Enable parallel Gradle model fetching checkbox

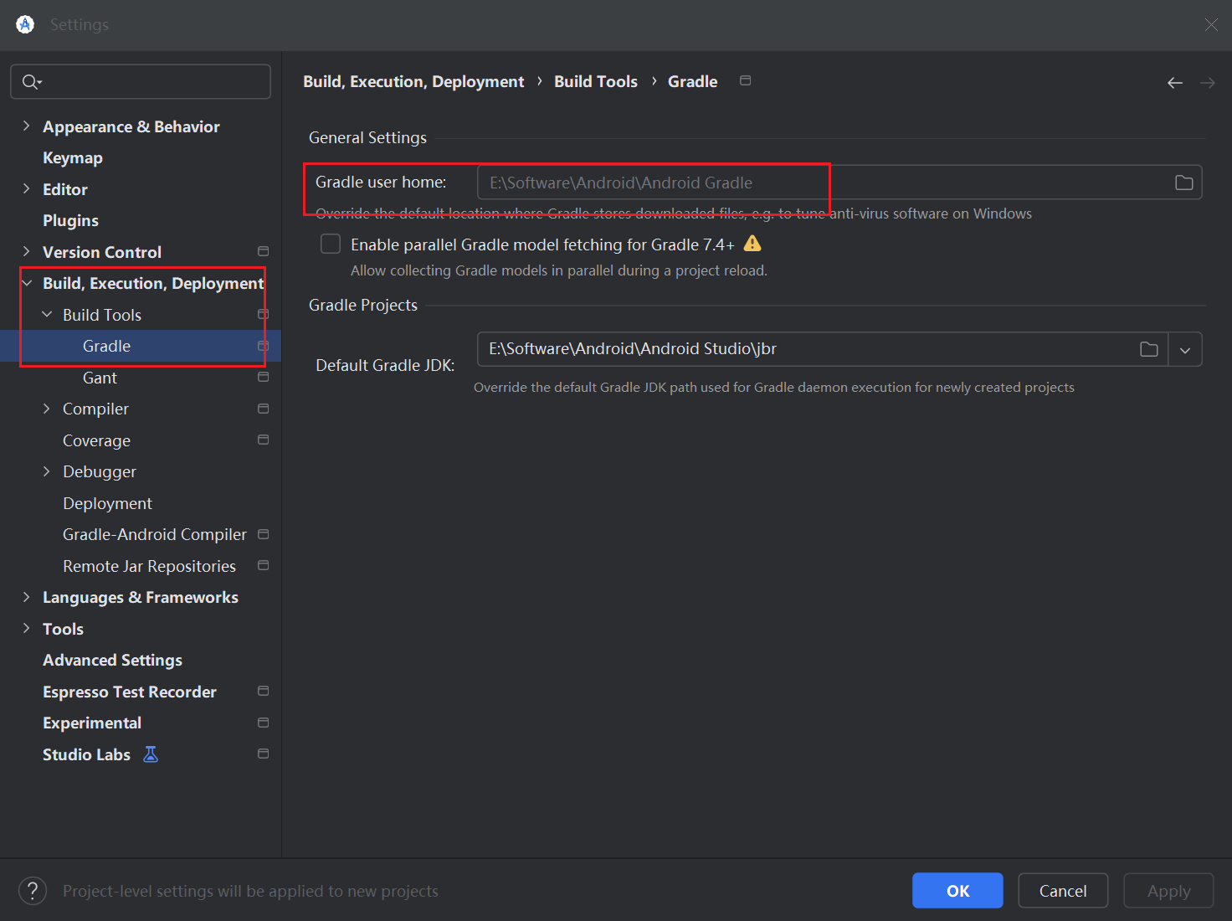[331, 244]
